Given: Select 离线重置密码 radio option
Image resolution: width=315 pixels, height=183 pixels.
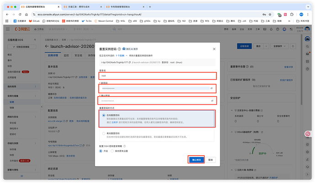Looking at the screenshot, I should [x=104, y=133].
